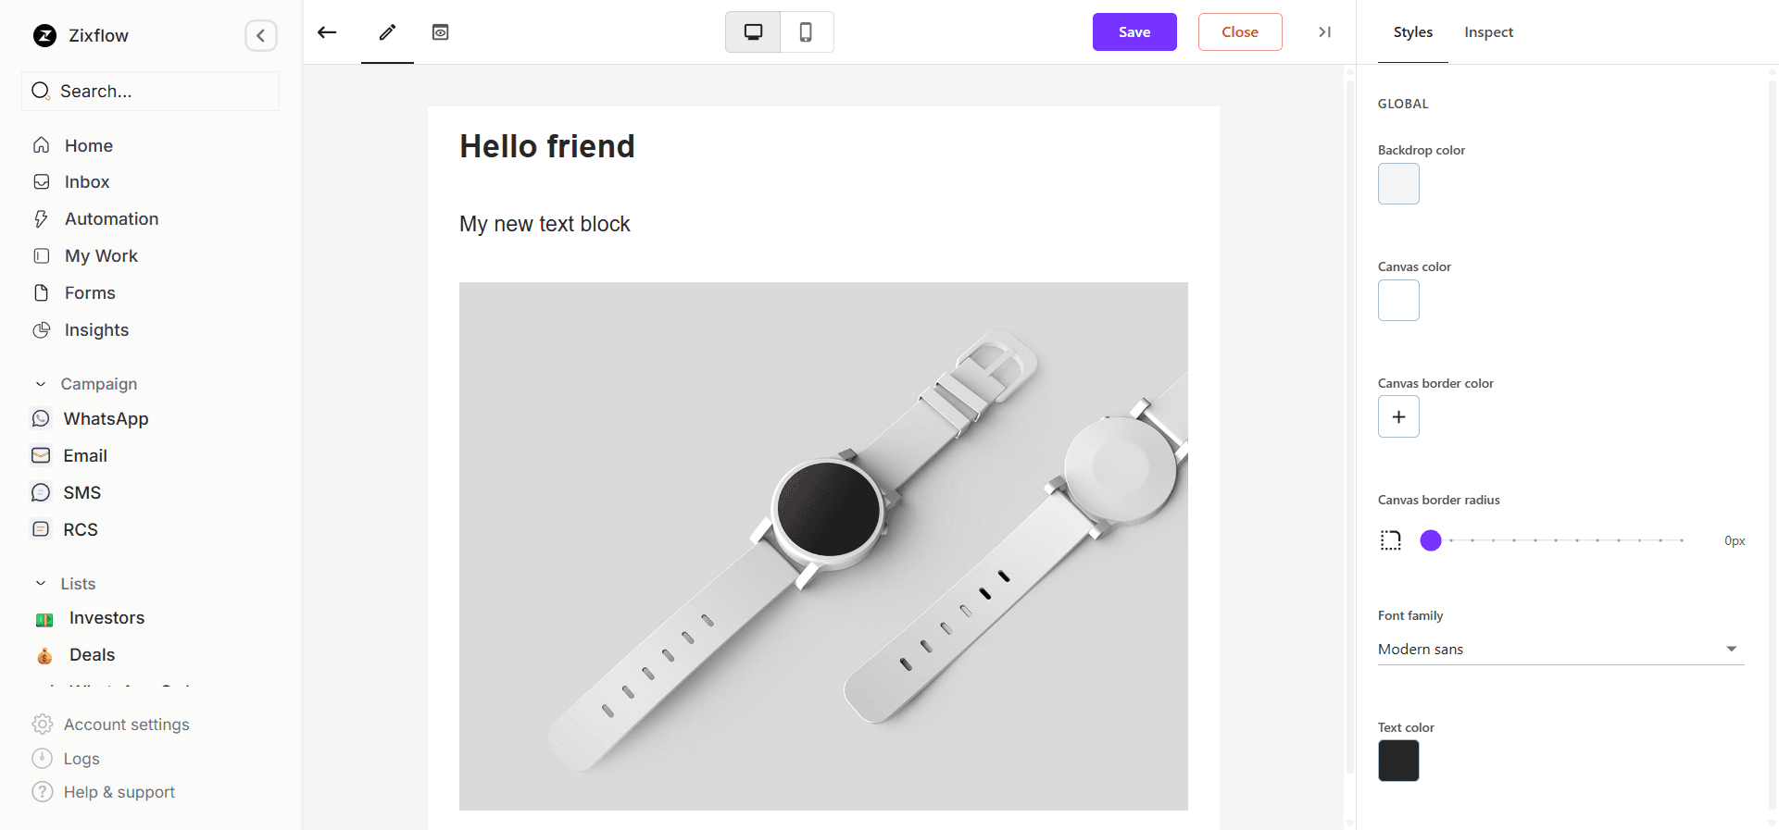Select the Styles tab
The width and height of the screenshot is (1779, 830).
click(1412, 32)
